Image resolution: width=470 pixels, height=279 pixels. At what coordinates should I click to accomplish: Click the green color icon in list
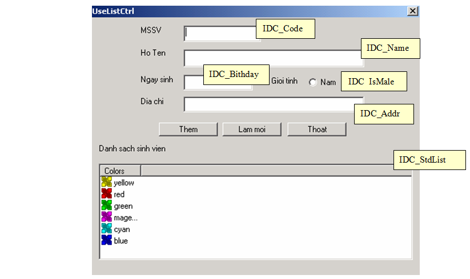(107, 205)
